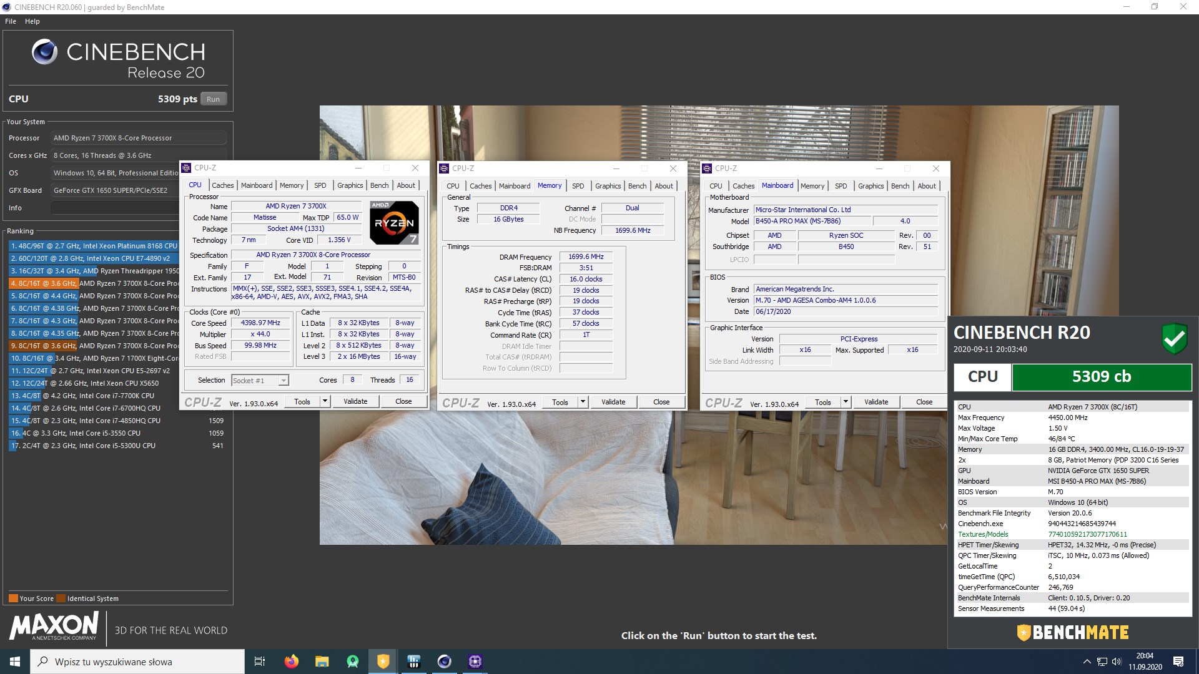The image size is (1199, 674).
Task: Click the Your Score orange legend swatch
Action: [13, 598]
